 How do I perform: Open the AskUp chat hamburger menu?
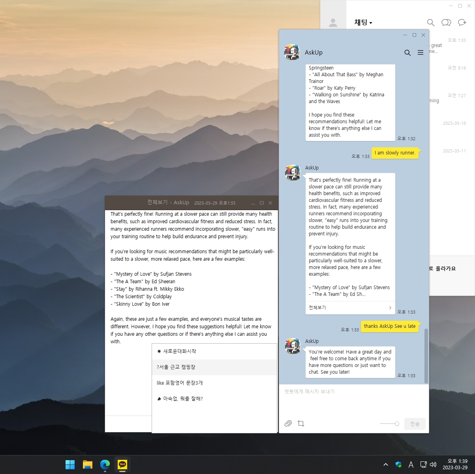coord(421,53)
